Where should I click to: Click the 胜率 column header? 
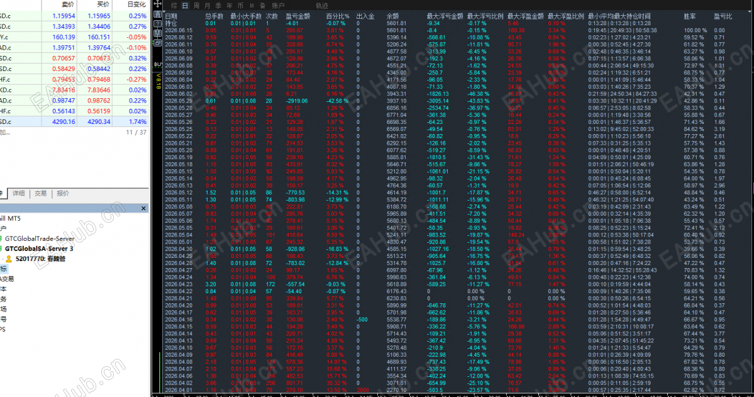pyautogui.click(x=690, y=16)
